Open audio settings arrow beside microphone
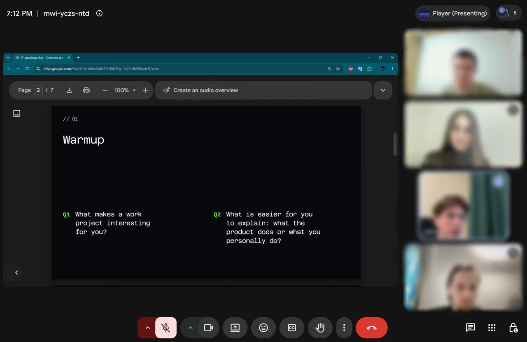This screenshot has width=527, height=342. 147,328
